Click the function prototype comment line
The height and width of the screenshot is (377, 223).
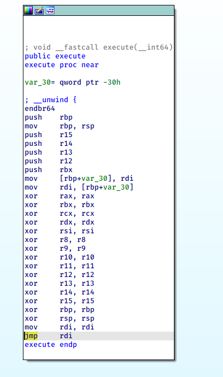coord(99,48)
